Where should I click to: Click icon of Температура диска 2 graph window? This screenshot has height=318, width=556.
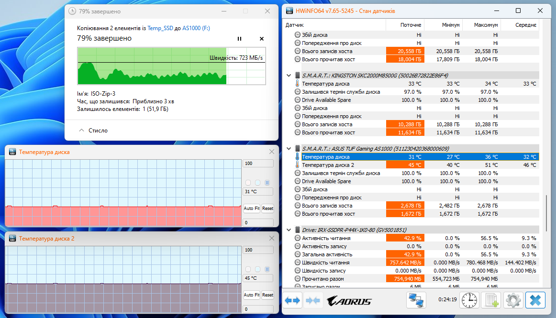click(12, 238)
